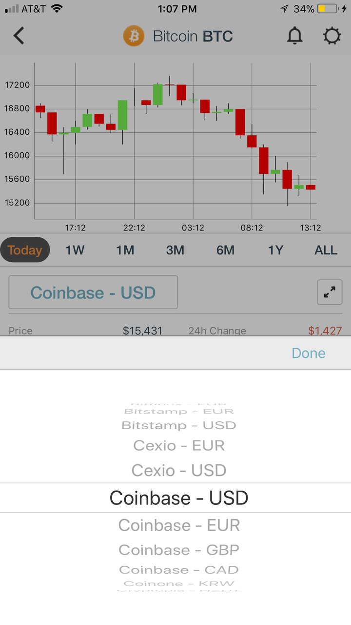
Task: Select the Today time range
Action: point(25,250)
